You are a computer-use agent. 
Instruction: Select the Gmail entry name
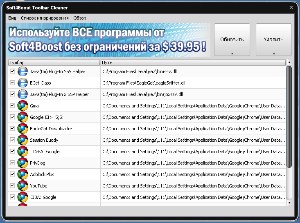click(x=35, y=106)
